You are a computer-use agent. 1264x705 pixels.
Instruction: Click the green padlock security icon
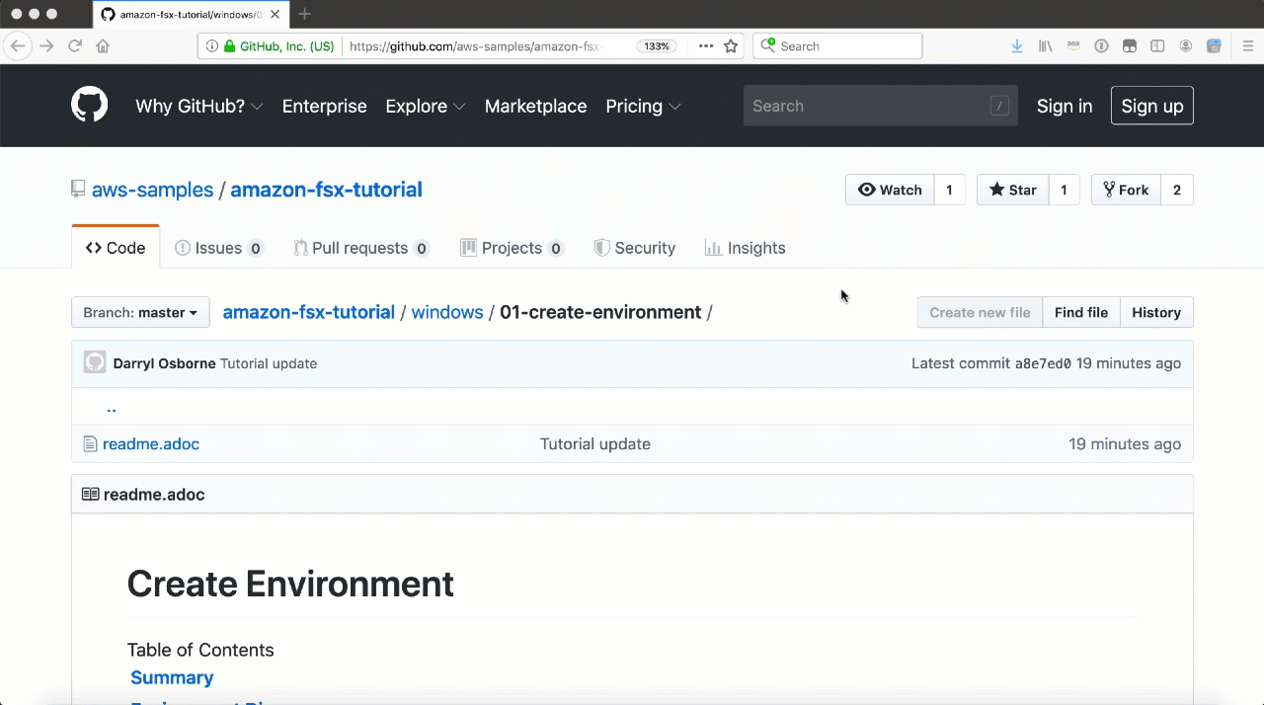(x=230, y=46)
